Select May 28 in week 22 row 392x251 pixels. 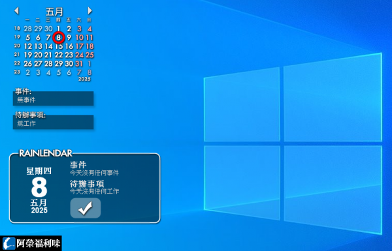coord(48,64)
